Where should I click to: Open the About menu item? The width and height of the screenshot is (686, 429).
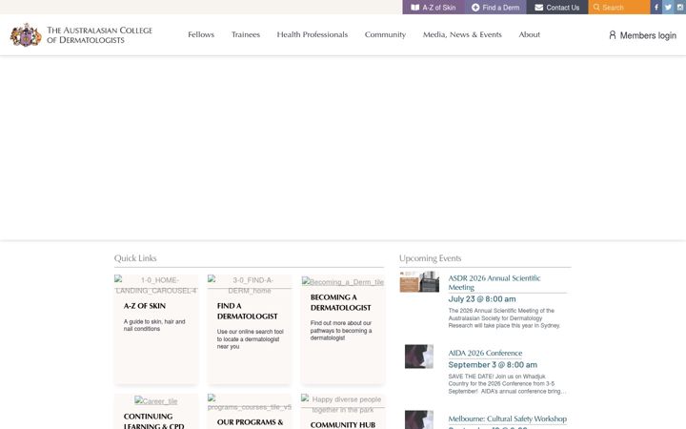click(530, 34)
